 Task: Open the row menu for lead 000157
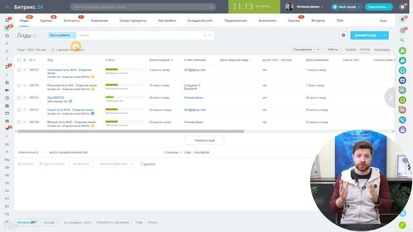(25, 70)
